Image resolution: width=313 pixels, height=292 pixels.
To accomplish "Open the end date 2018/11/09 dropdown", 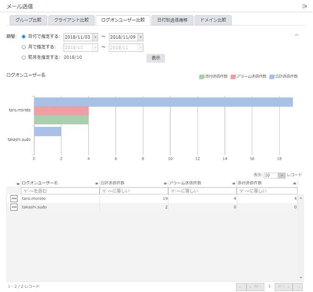I will pyautogui.click(x=140, y=37).
